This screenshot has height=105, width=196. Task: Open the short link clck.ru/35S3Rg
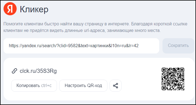coord(38,71)
